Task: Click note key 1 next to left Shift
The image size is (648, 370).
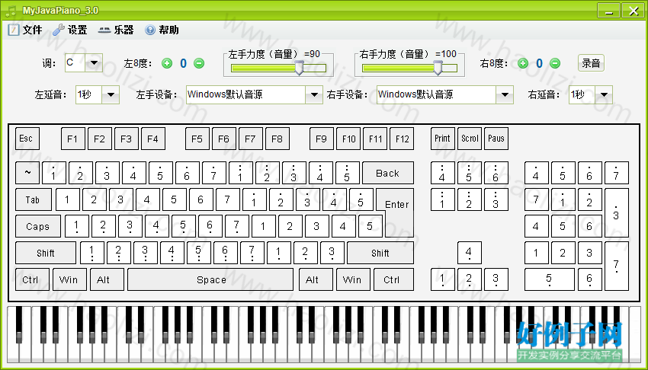Action: coord(91,253)
